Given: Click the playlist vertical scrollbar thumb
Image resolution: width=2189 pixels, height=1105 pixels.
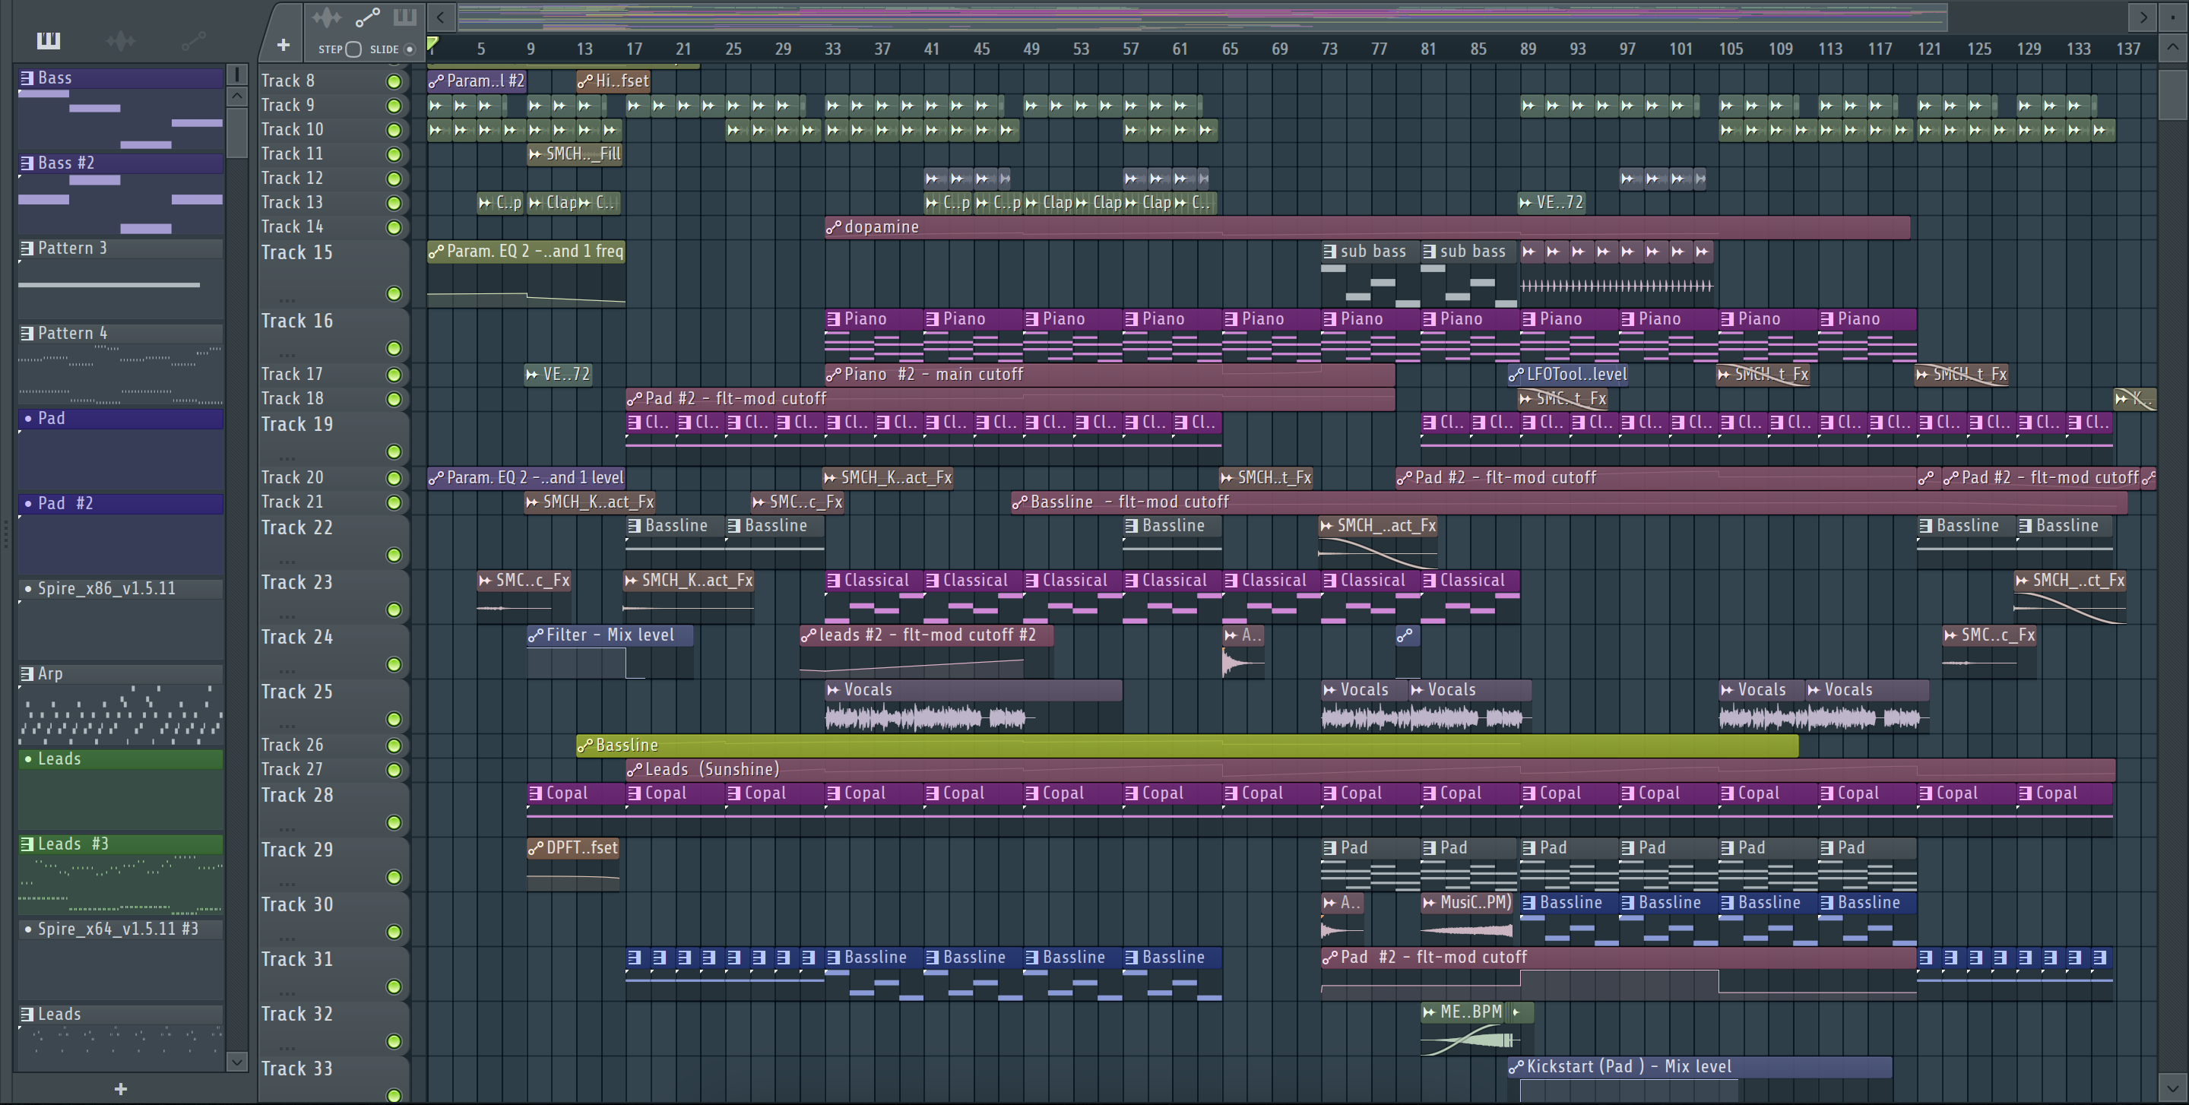Looking at the screenshot, I should (x=2172, y=94).
